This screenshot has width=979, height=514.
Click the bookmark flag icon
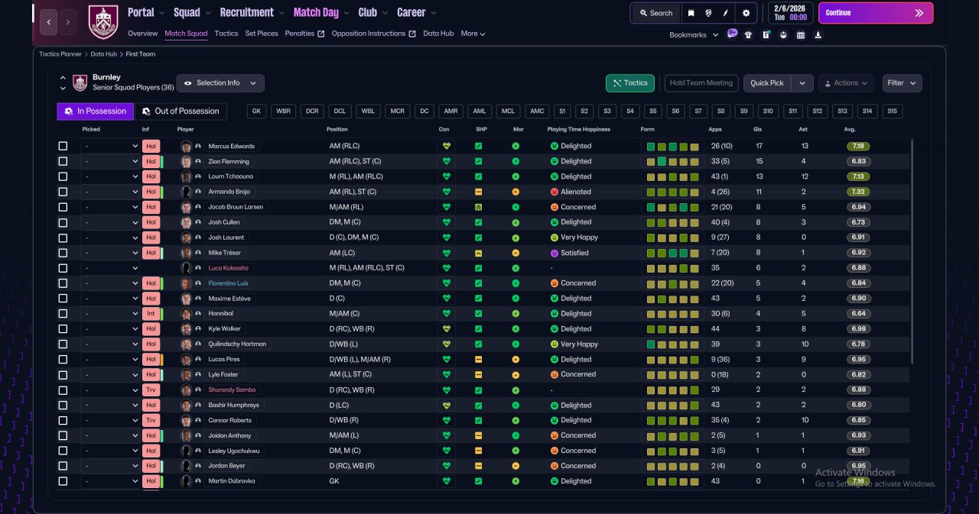[691, 13]
